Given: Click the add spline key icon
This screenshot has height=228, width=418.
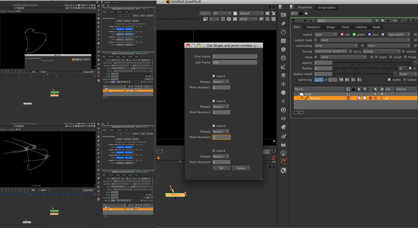Looking at the screenshot, I should click(x=353, y=80).
